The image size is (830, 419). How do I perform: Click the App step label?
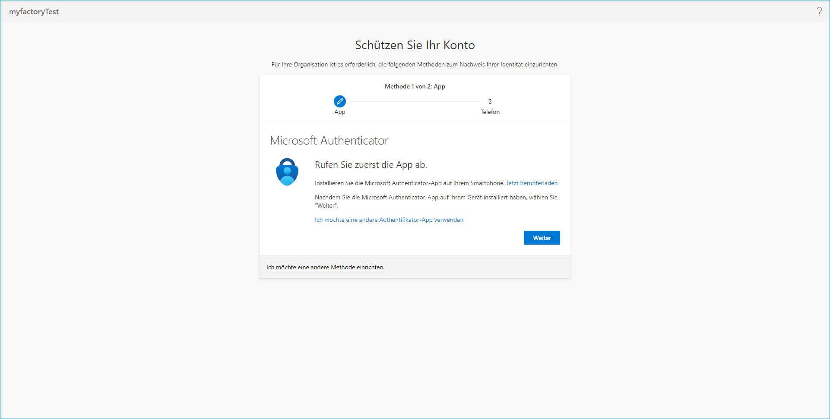tap(340, 112)
